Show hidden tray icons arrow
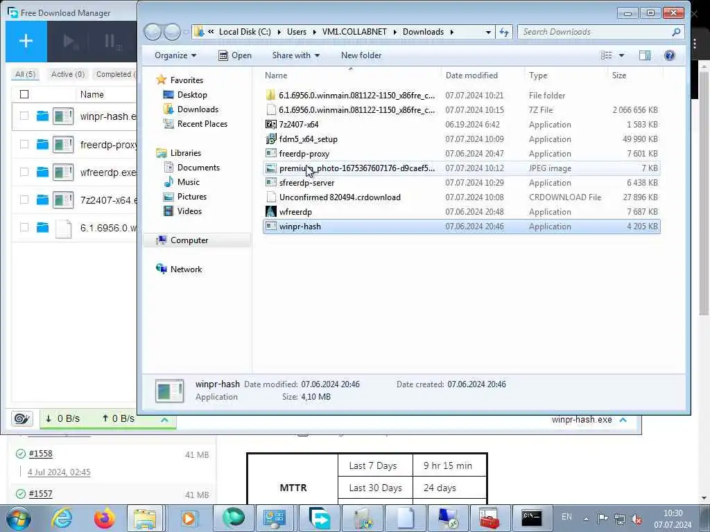 [586, 520]
